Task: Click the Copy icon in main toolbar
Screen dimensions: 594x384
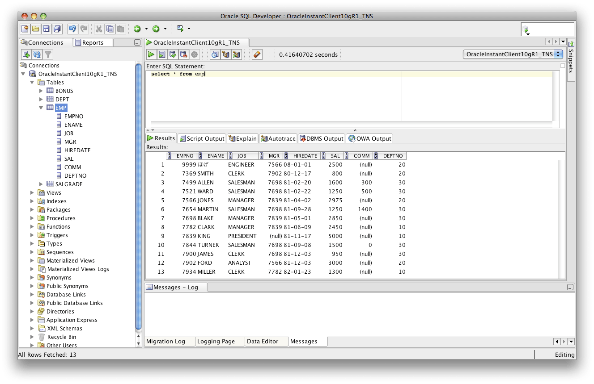Action: [x=110, y=29]
